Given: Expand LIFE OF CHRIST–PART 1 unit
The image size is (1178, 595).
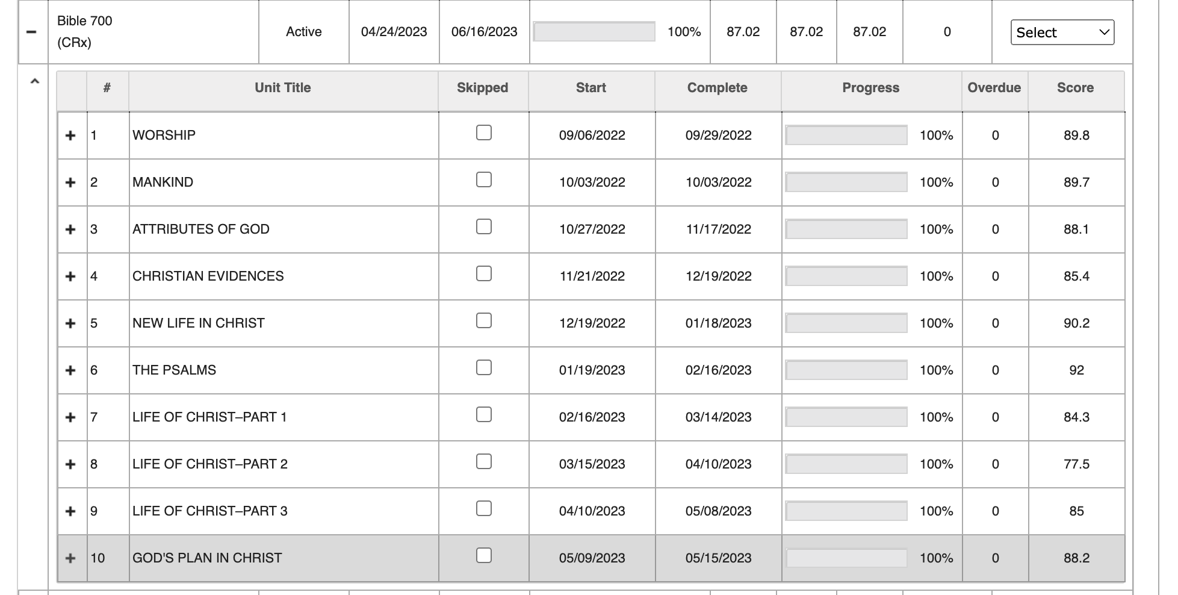Looking at the screenshot, I should click(70, 417).
